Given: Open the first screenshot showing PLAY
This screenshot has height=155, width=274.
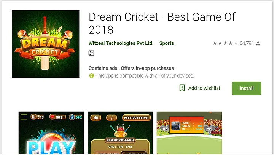Looking at the screenshot, I should coord(51,133).
